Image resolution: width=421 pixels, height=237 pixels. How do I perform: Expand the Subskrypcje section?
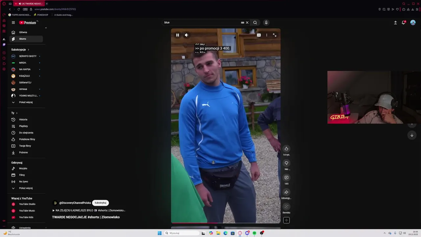click(x=20, y=50)
